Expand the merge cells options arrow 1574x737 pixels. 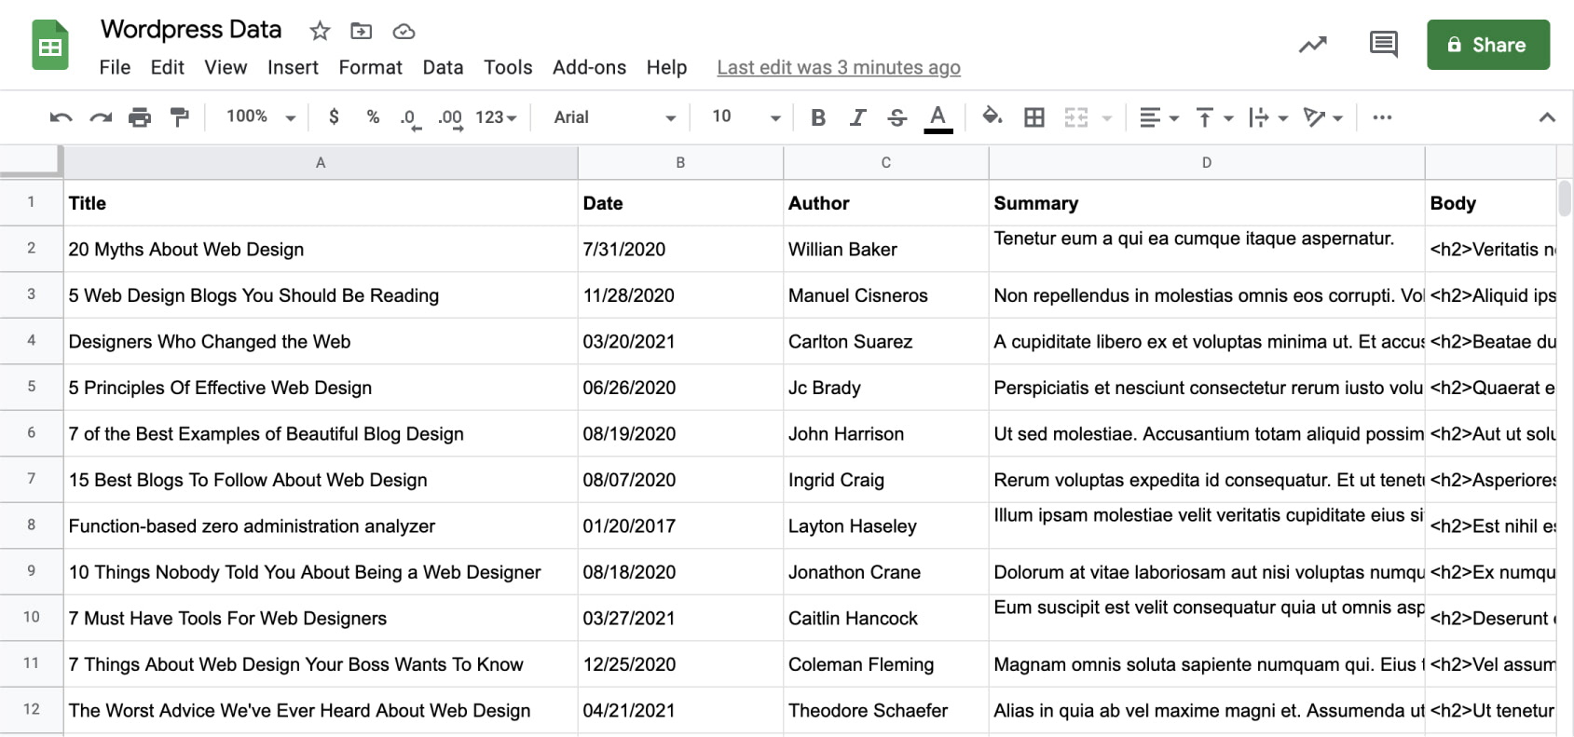[1107, 118]
